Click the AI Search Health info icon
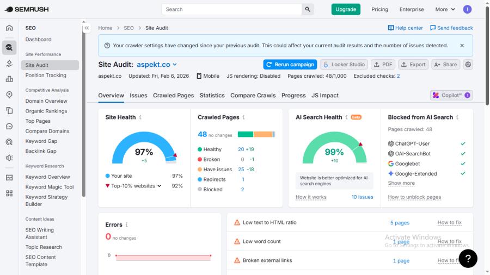The width and height of the screenshot is (490, 275). (x=346, y=117)
